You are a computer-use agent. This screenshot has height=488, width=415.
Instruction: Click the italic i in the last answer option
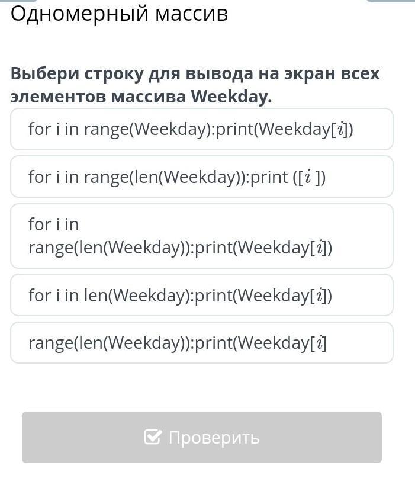coord(320,343)
